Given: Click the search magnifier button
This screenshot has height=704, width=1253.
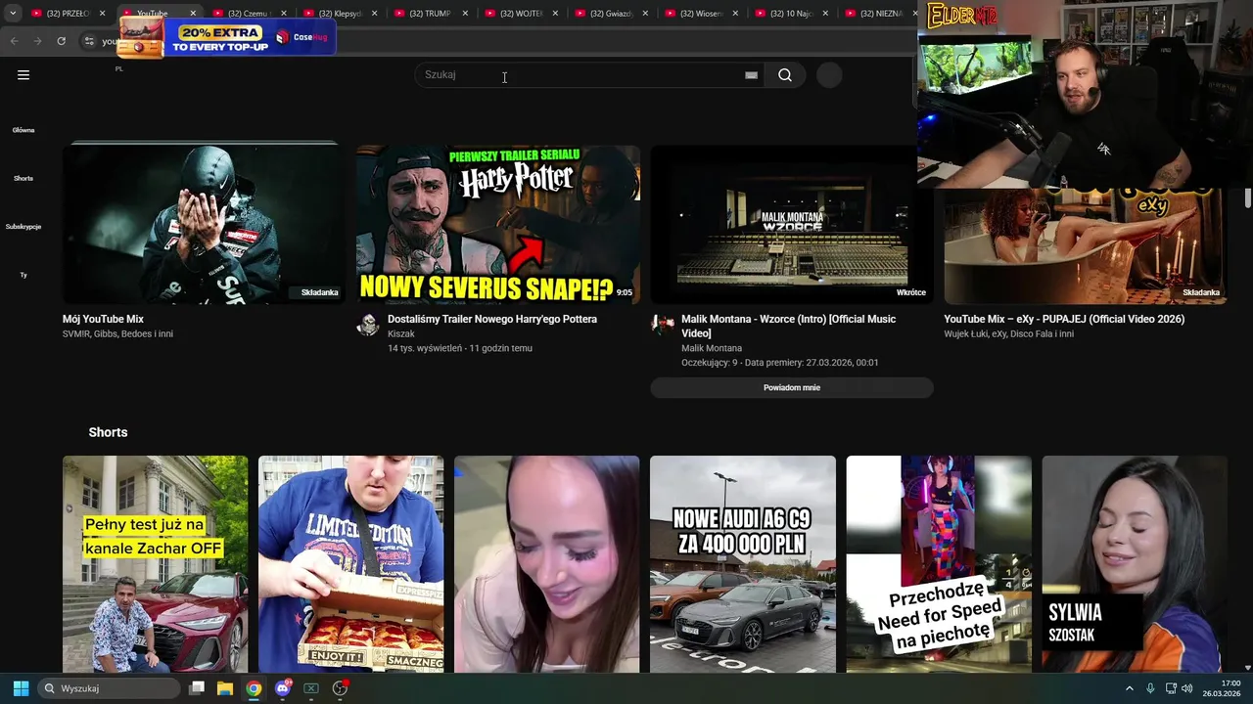Looking at the screenshot, I should (785, 75).
